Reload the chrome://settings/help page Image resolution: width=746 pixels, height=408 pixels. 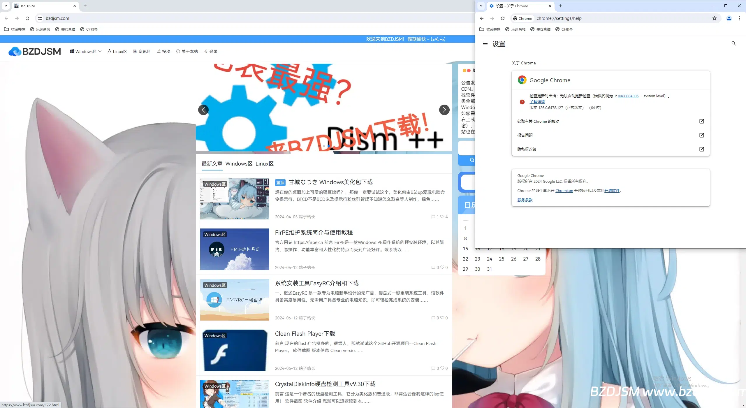[x=503, y=18]
